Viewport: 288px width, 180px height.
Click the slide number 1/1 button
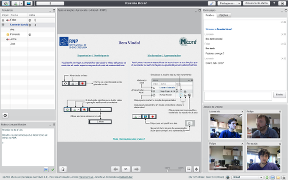(x=126, y=169)
